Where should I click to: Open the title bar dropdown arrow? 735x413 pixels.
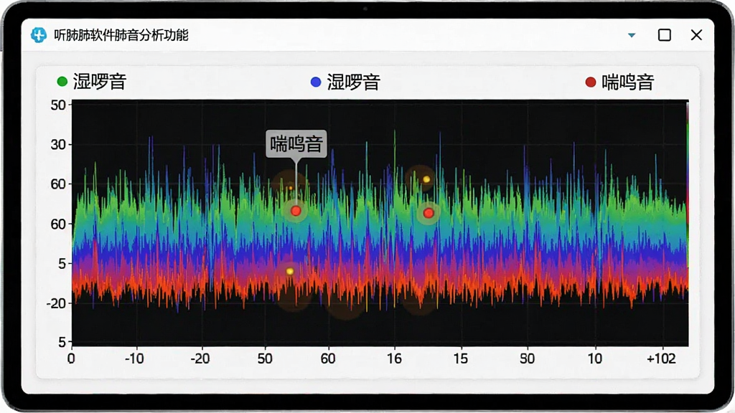coord(632,35)
